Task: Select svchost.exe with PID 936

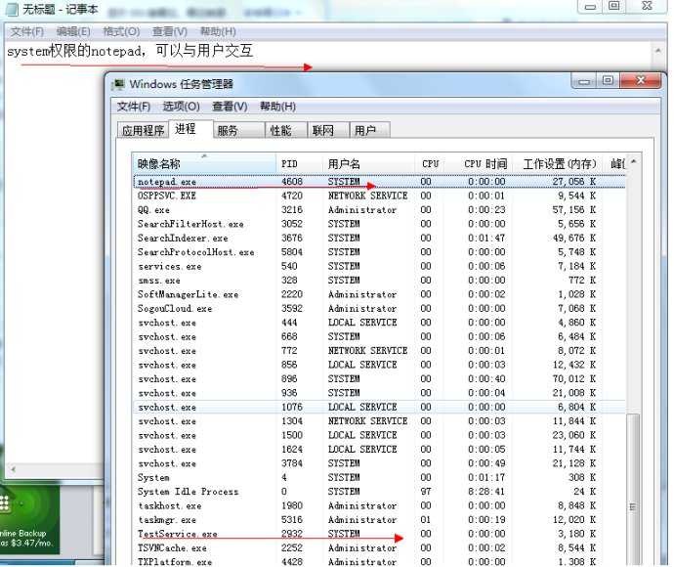Action: [x=379, y=393]
